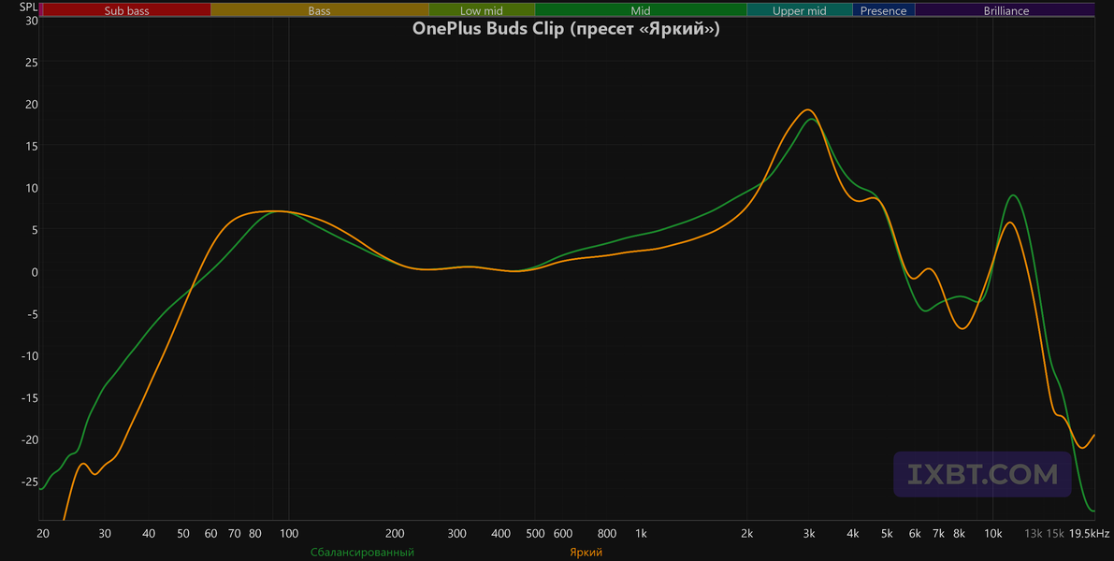Select the 100 frequency tick label
This screenshot has width=1114, height=561.
[288, 533]
